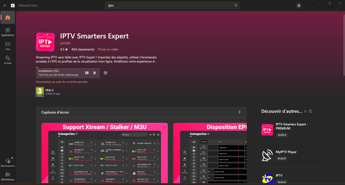Click the Microsoft Store logo icon
The image size is (345, 185).
click(13, 5)
